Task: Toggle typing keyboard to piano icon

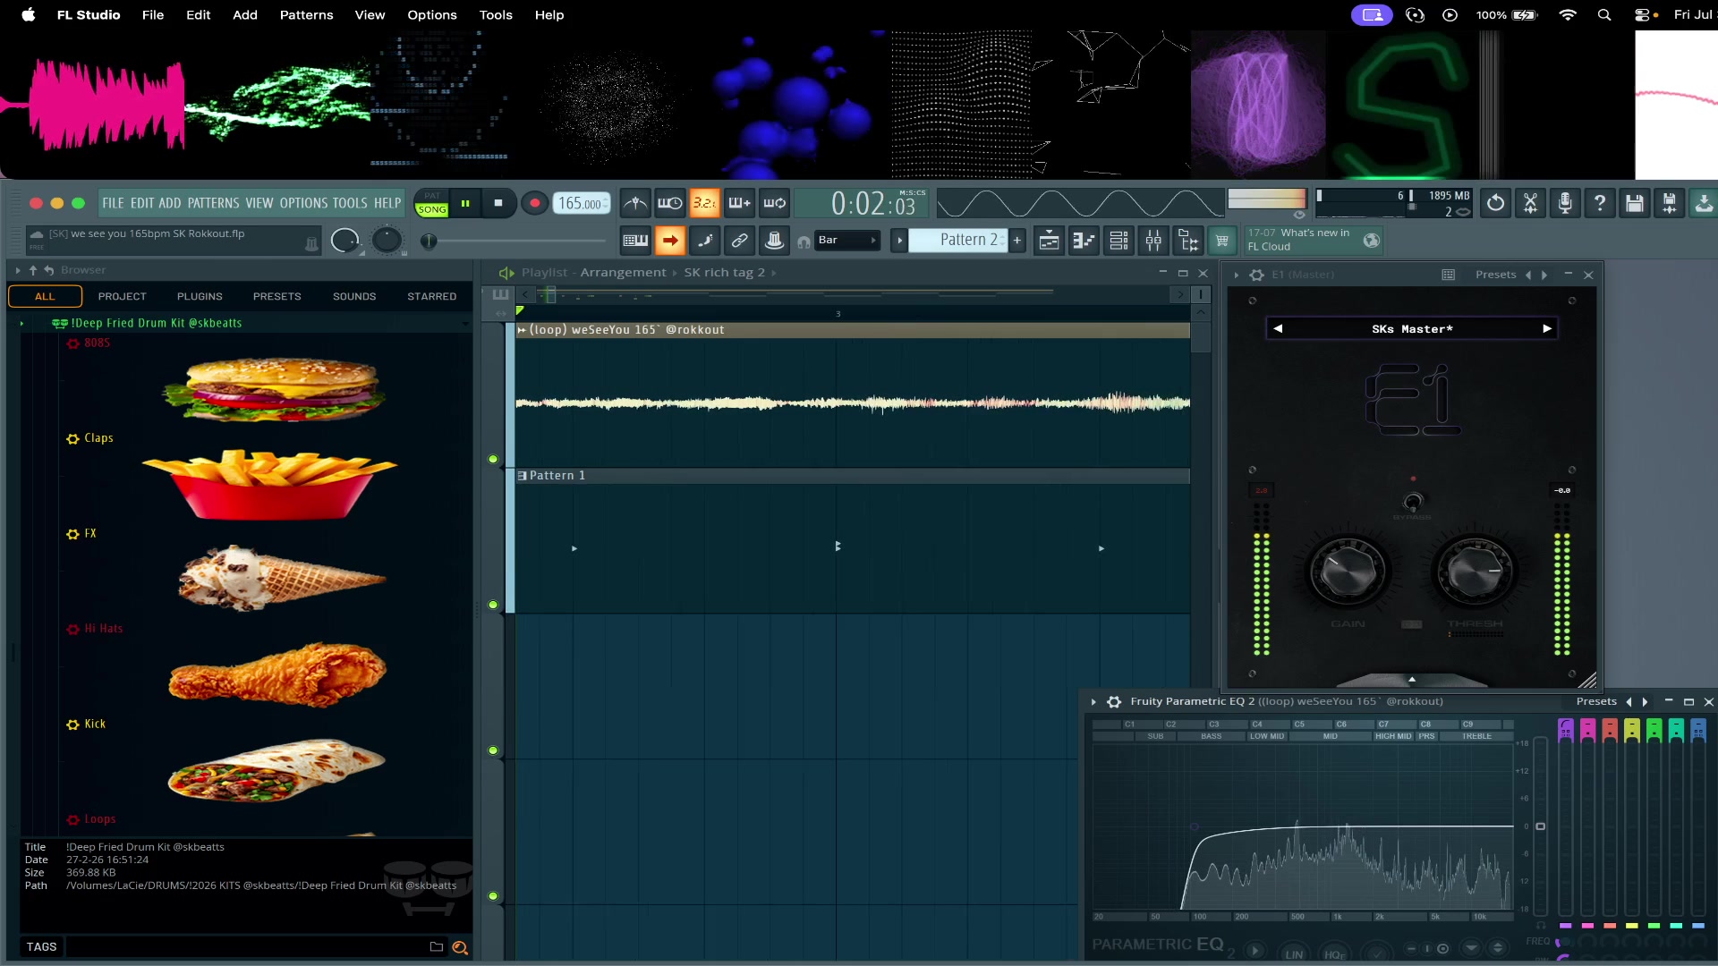Action: click(x=635, y=240)
